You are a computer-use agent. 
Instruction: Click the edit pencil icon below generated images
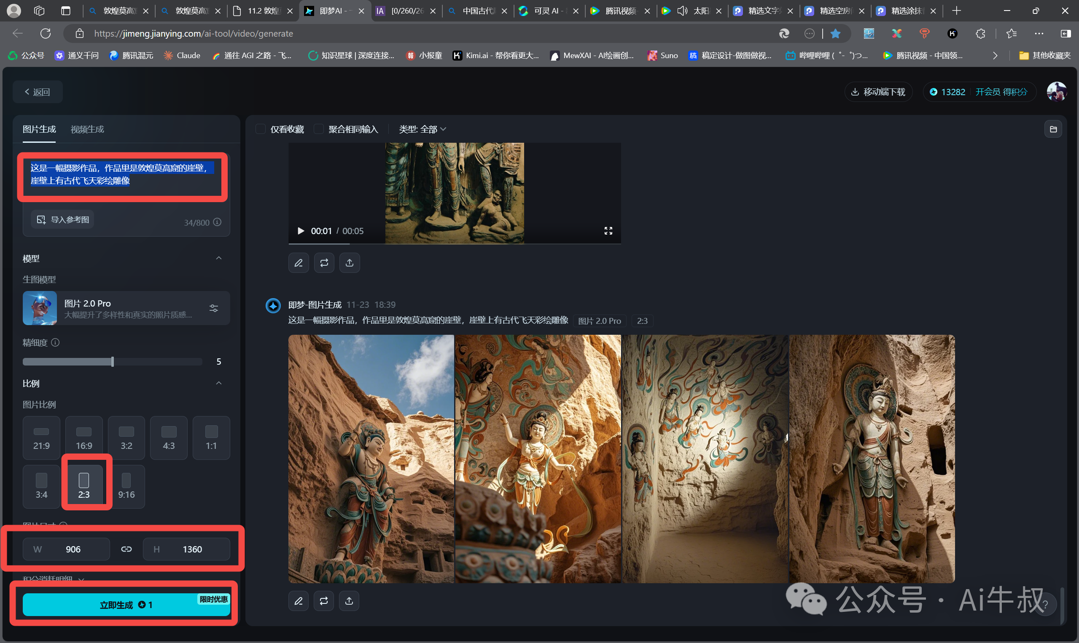pos(299,601)
